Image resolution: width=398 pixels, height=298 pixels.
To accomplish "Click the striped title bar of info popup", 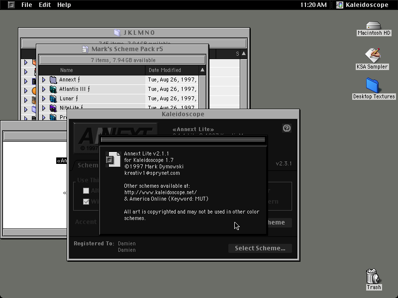I will [183, 140].
